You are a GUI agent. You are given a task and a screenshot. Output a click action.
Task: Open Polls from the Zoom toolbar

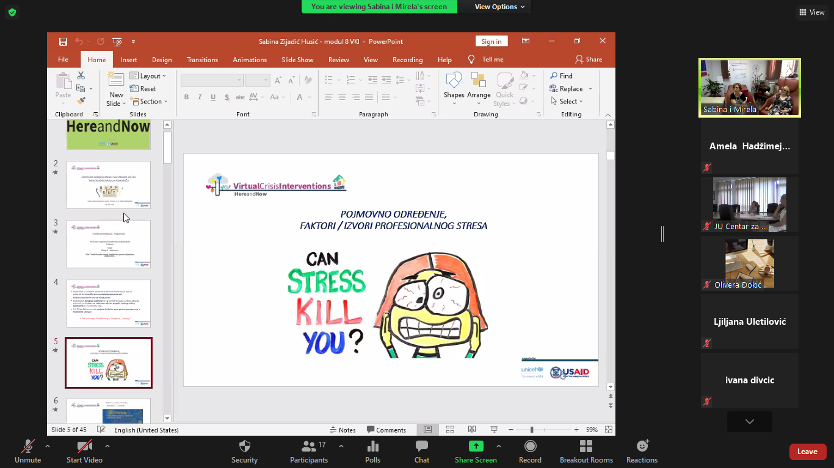tap(372, 446)
